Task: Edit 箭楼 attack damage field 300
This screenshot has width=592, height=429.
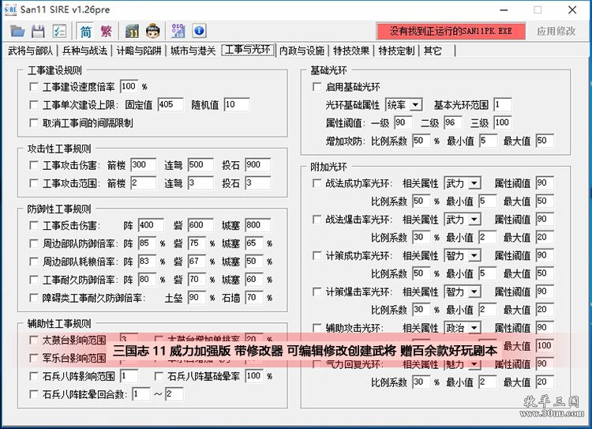Action: tap(144, 165)
